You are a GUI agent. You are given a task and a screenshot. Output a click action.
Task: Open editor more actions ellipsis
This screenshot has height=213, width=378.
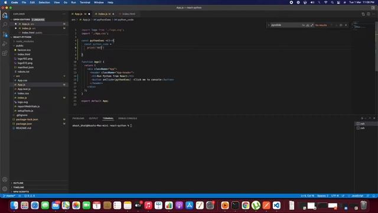coord(373,14)
